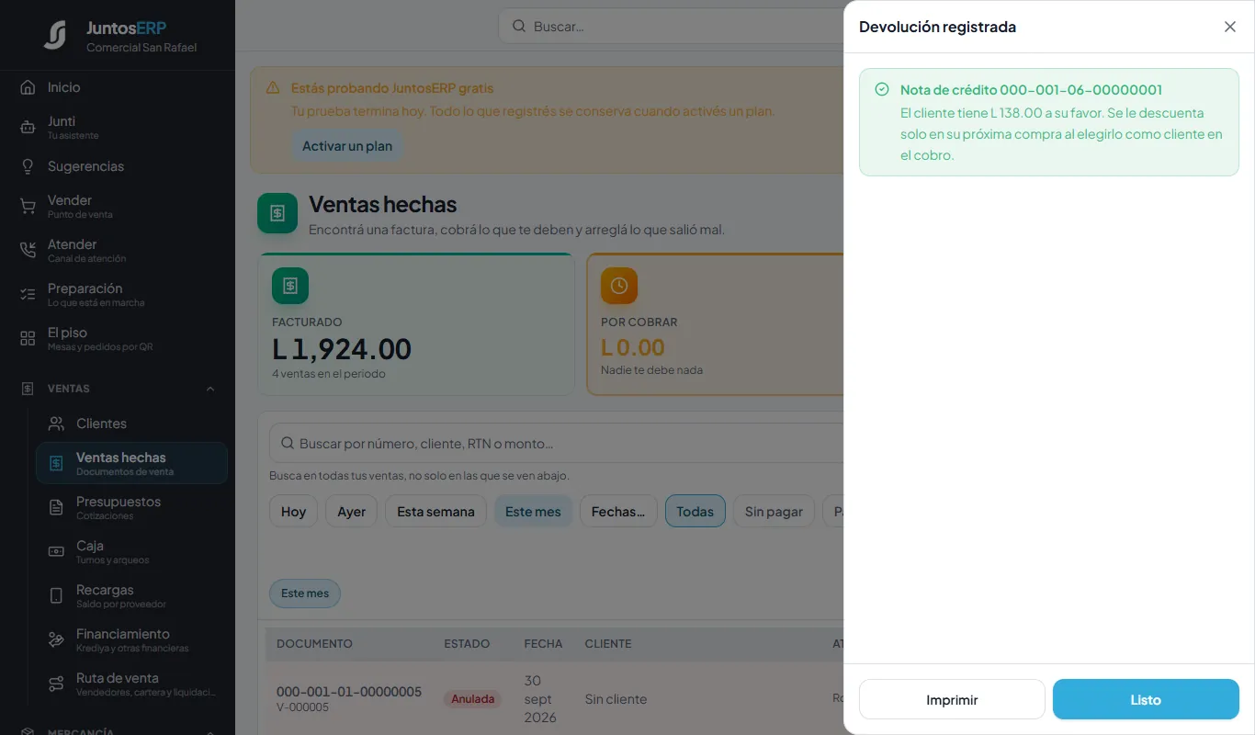Click the green Ventas hechas header icon
Screen dimensions: 1255x735
277,213
